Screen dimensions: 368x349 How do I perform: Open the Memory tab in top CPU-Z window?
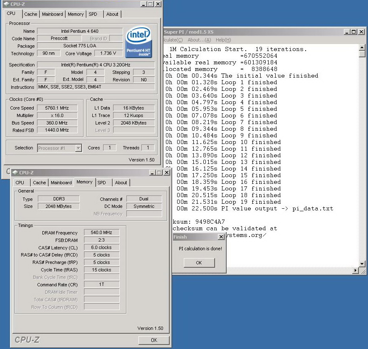(x=76, y=14)
